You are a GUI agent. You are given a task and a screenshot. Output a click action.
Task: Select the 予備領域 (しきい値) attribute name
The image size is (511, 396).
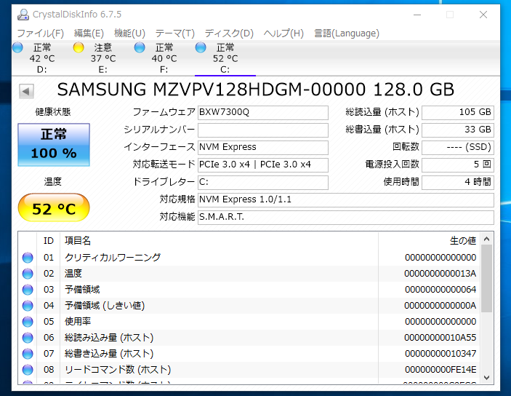105,306
